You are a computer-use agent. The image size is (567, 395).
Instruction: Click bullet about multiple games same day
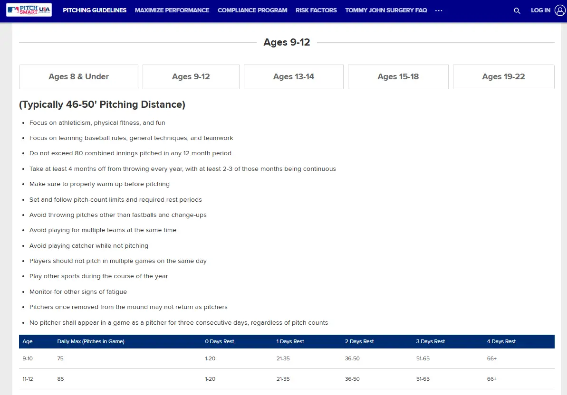coord(118,261)
